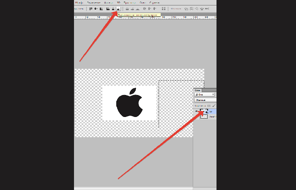Click the horizontal ruler above the canvas
The height and width of the screenshot is (190, 296).
tap(145, 17)
